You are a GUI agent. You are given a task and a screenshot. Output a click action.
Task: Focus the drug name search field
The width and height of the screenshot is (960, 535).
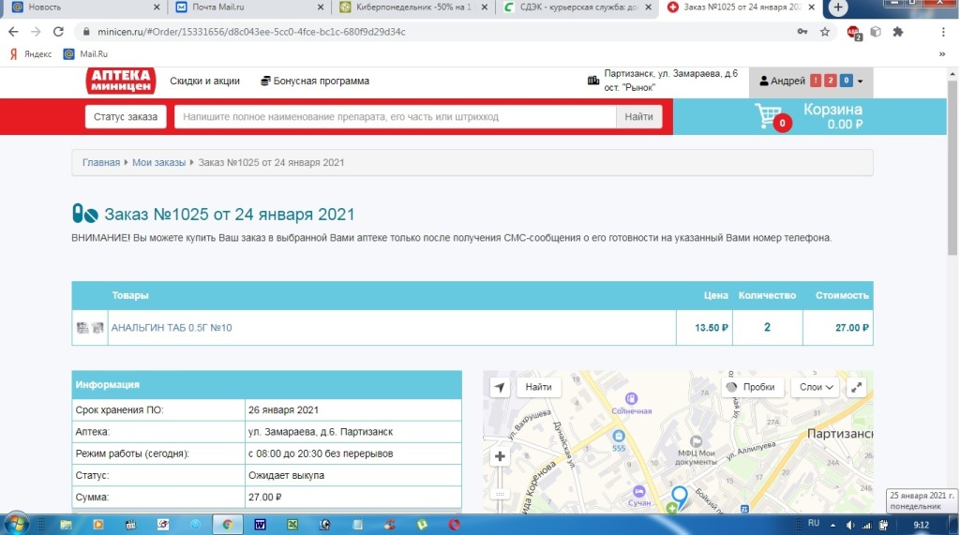tap(394, 117)
